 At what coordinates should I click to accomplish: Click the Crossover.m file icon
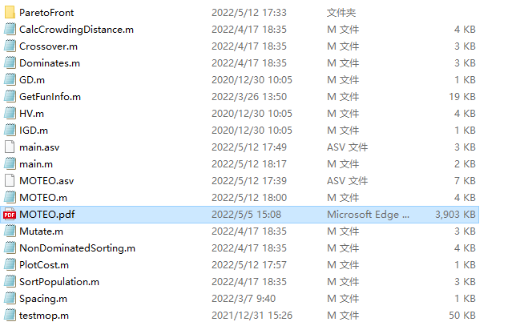[10, 46]
